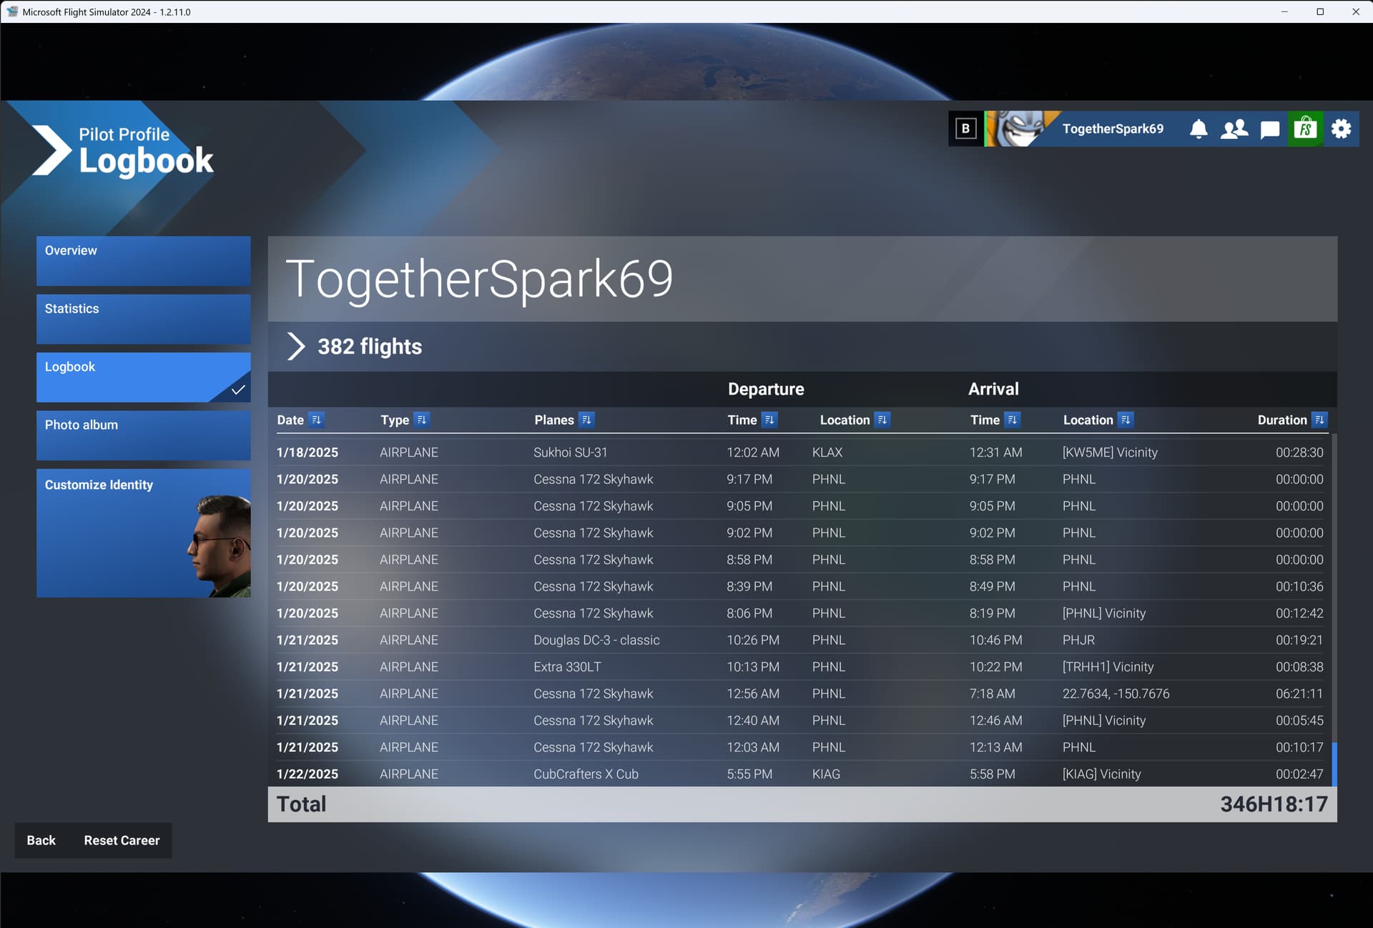Viewport: 1373px width, 928px height.
Task: Sort by Date column icon
Action: coord(316,420)
